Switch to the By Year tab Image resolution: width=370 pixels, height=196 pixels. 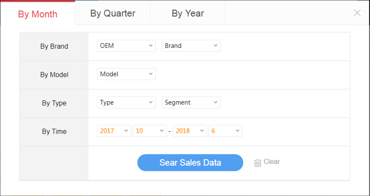point(188,13)
